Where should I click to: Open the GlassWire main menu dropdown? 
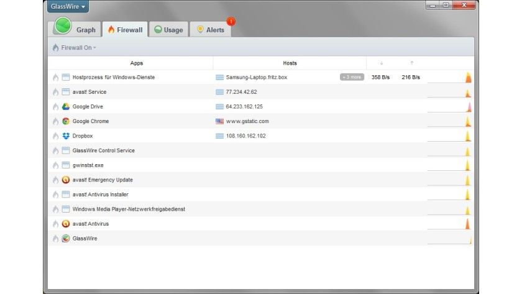[x=68, y=6]
